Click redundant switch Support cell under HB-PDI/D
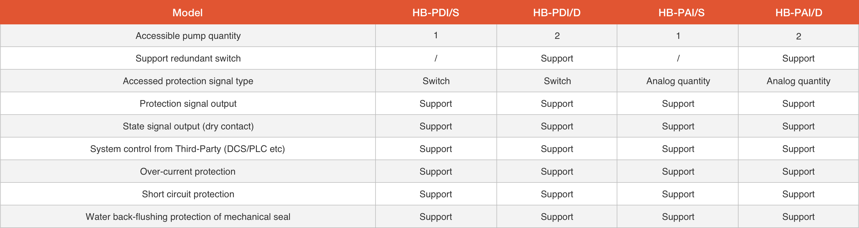The height and width of the screenshot is (228, 859). click(557, 58)
